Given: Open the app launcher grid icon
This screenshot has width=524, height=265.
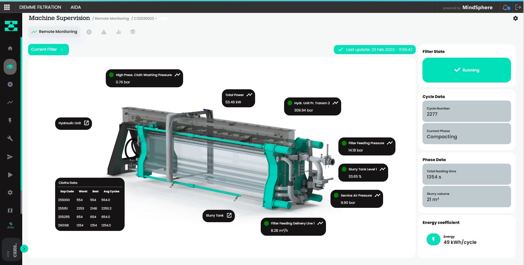Looking at the screenshot, I should tap(7, 7).
